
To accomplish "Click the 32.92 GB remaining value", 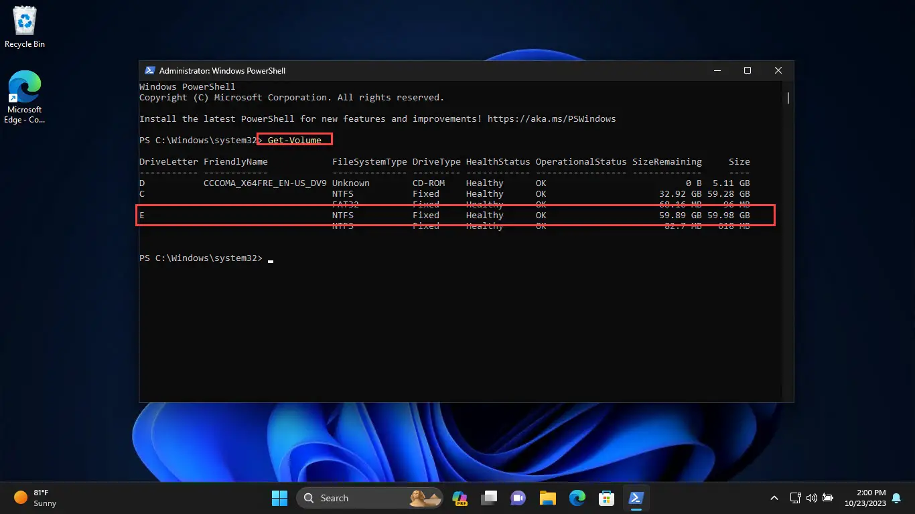I will [x=681, y=193].
